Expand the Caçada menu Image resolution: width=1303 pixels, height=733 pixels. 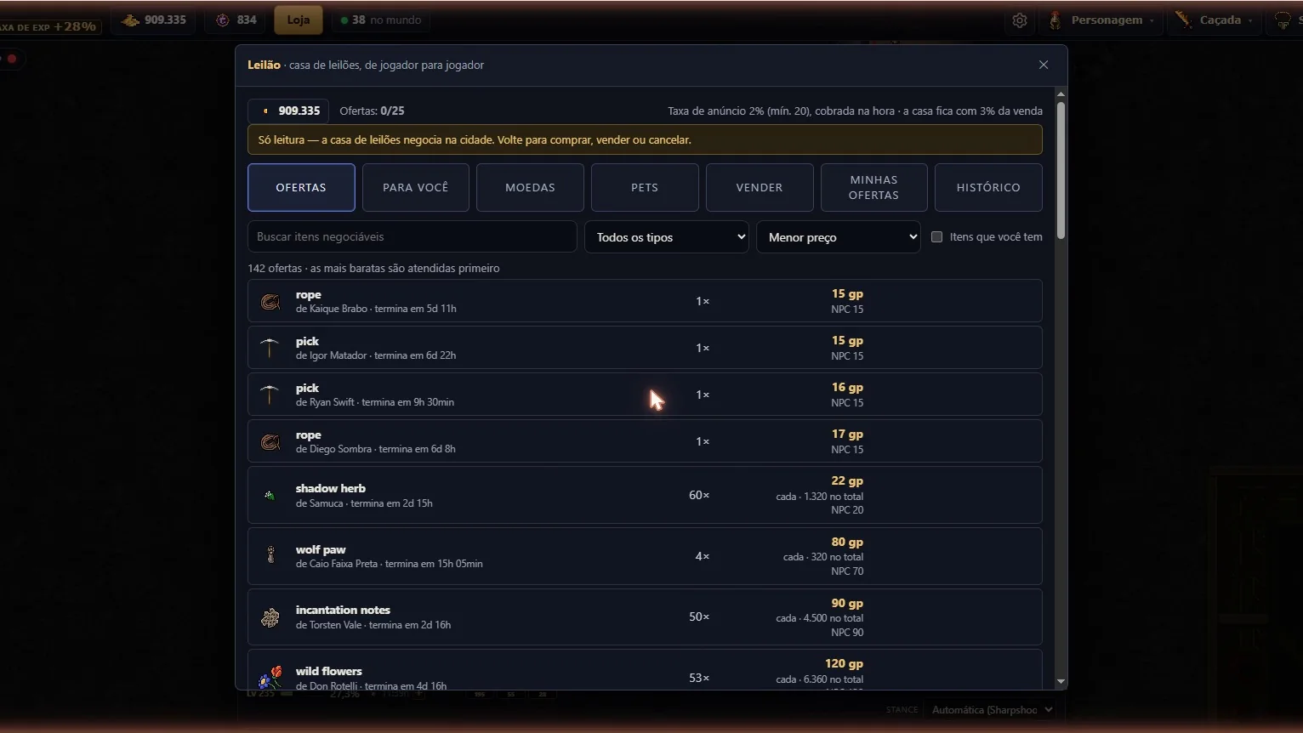click(x=1215, y=20)
